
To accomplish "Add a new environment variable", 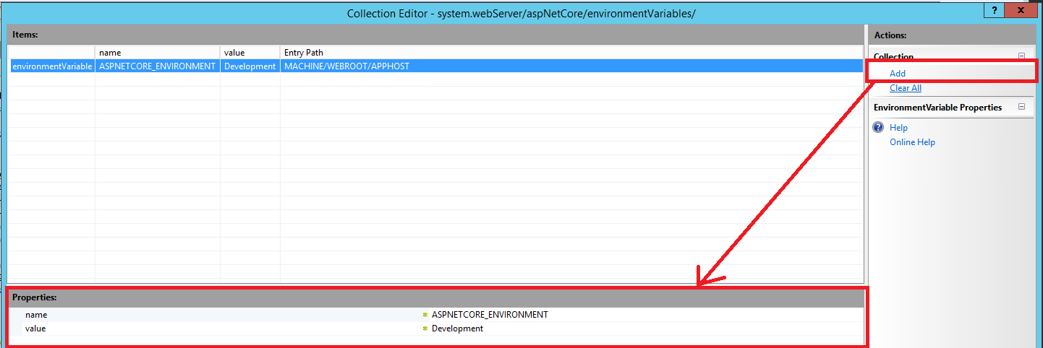I will [898, 74].
